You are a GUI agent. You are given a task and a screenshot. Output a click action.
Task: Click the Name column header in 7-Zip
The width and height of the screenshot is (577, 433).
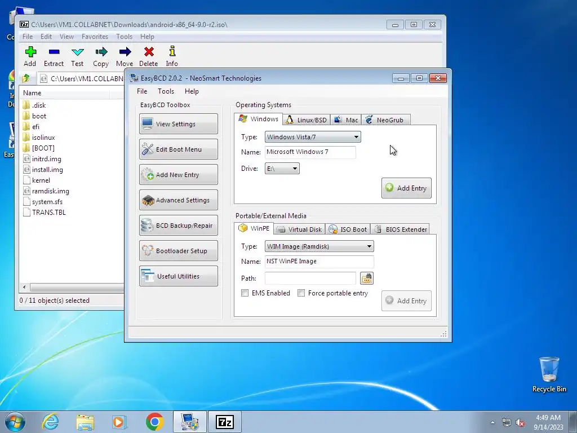[x=64, y=93]
